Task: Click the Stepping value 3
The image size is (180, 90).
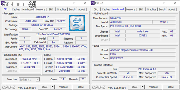Action: (81, 38)
